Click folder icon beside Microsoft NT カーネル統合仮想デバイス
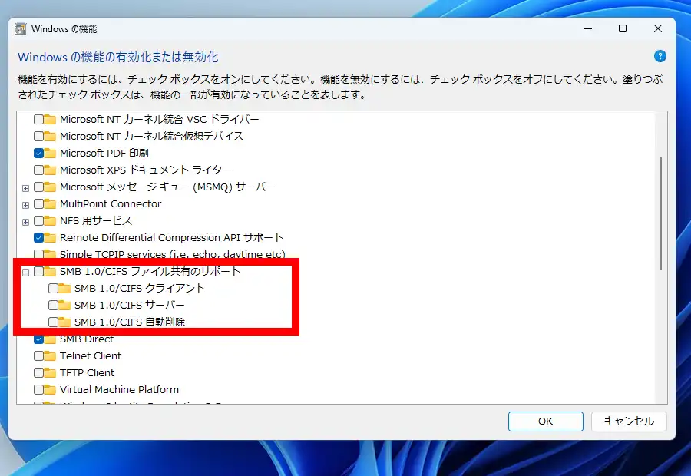 coord(50,137)
